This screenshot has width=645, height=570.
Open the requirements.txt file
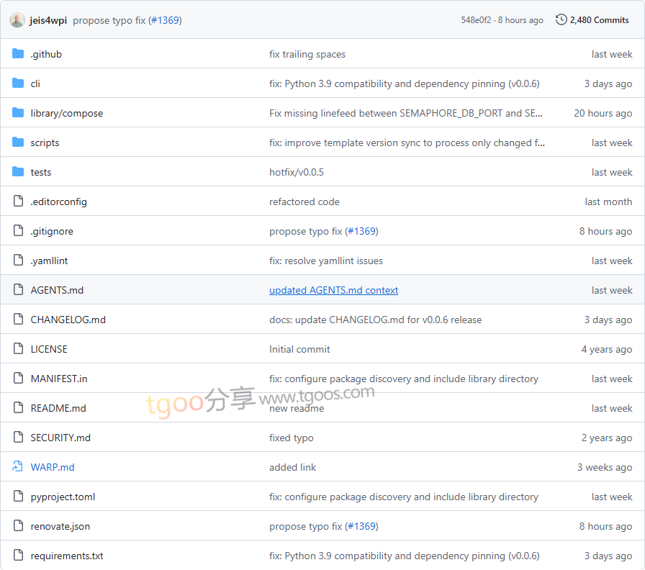67,556
